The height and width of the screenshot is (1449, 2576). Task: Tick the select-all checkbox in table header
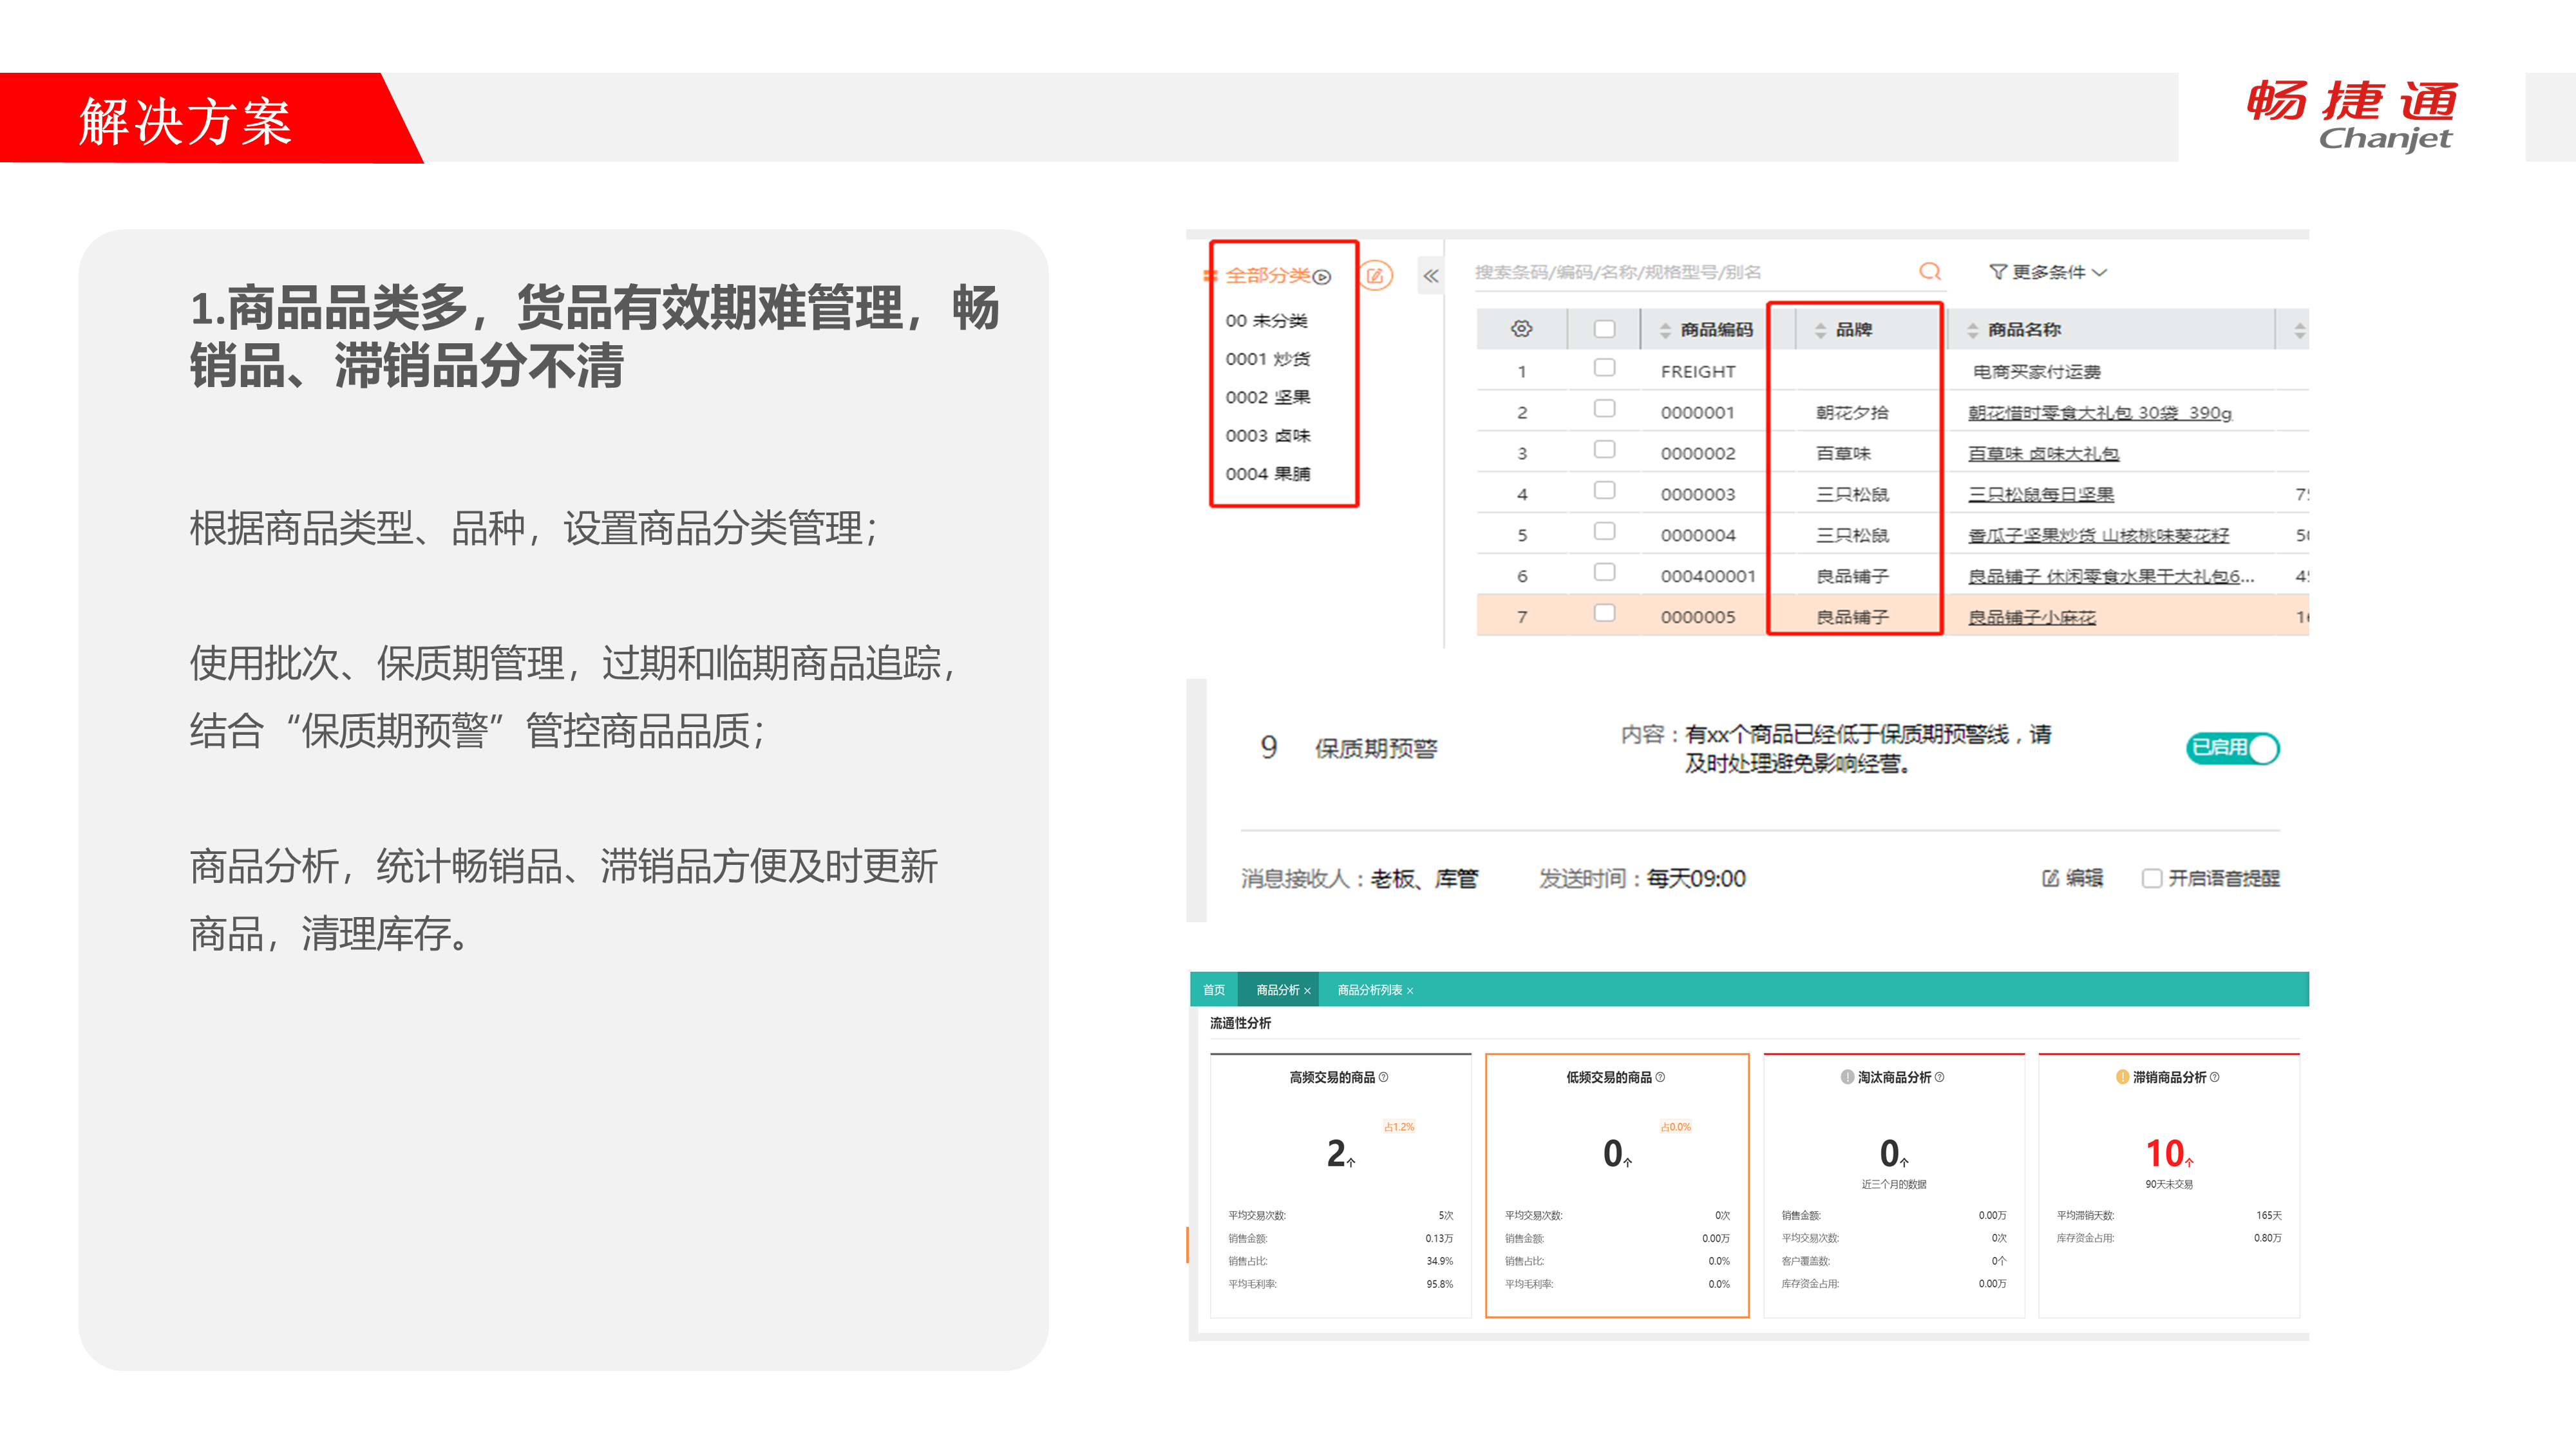click(x=1604, y=329)
